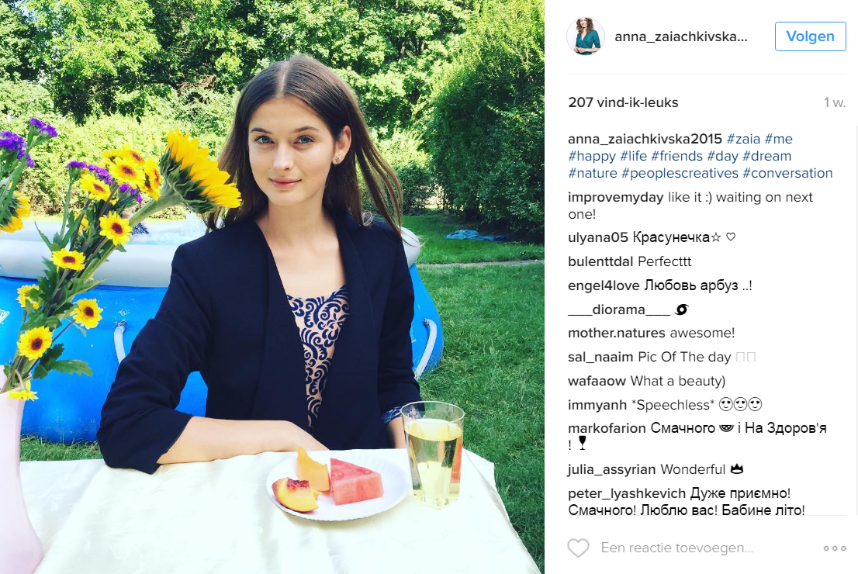Like the post with the heart icon
The width and height of the screenshot is (858, 574).
pyautogui.click(x=578, y=548)
